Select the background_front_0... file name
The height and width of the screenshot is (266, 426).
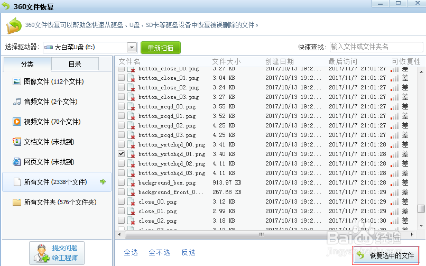[x=171, y=192]
